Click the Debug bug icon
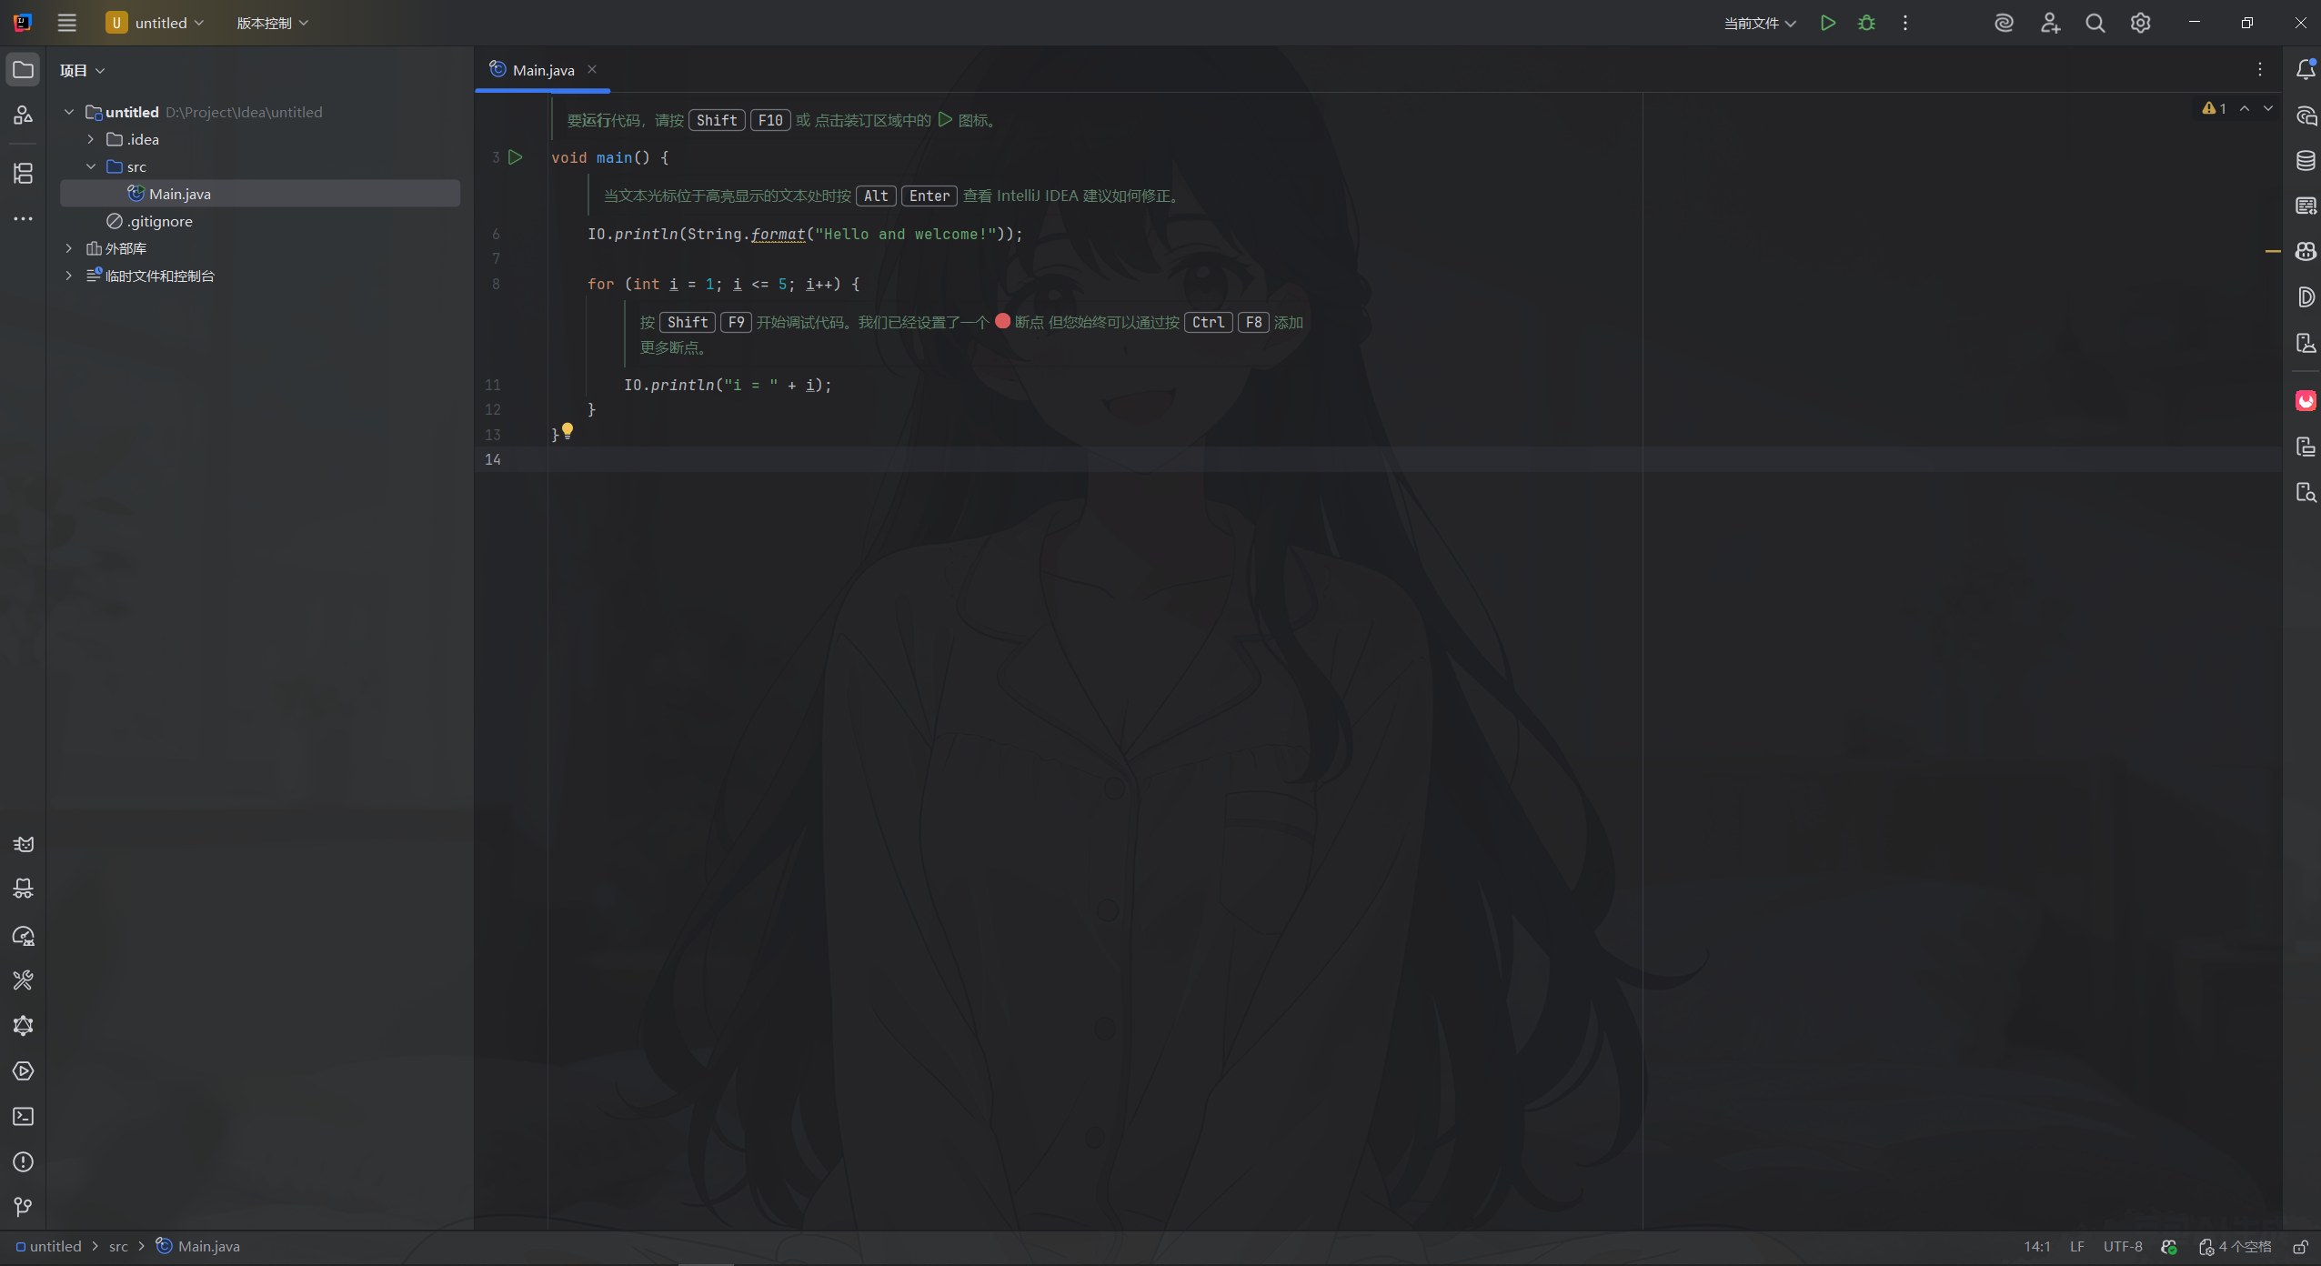The width and height of the screenshot is (2321, 1266). 1866,23
